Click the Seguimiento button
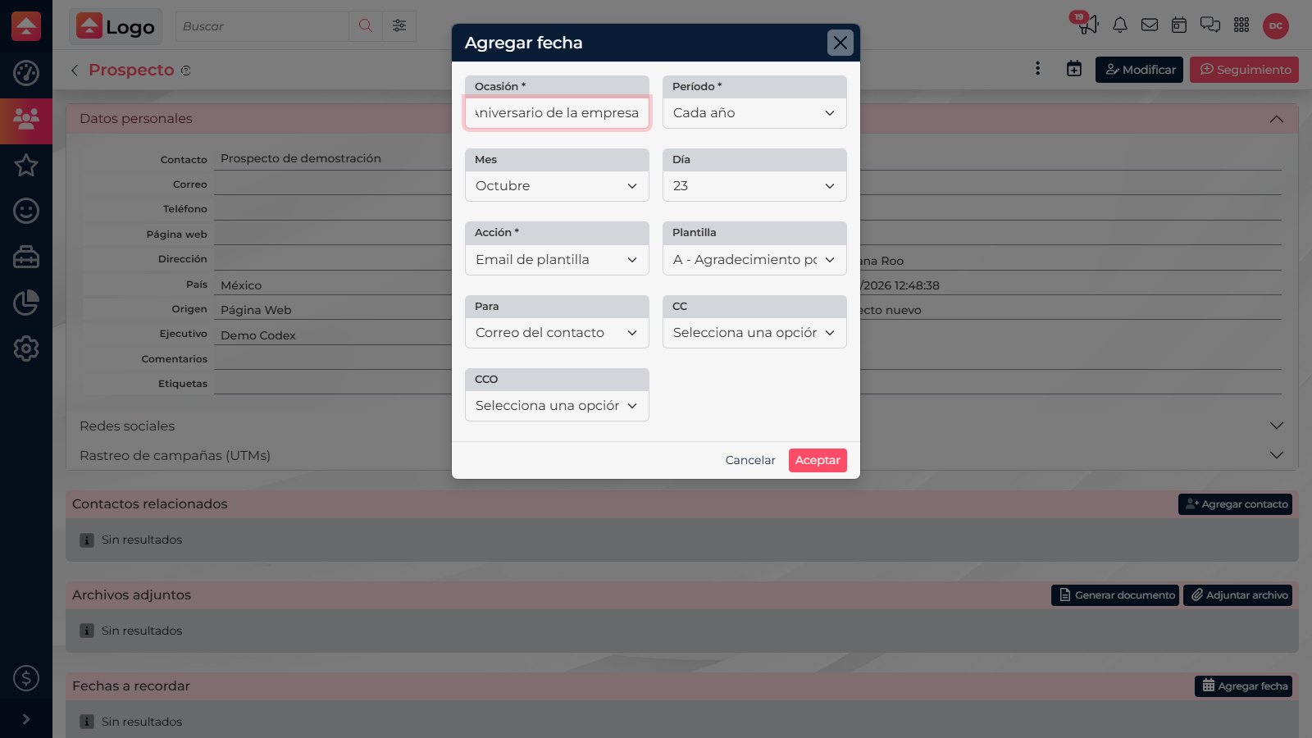 tap(1245, 70)
